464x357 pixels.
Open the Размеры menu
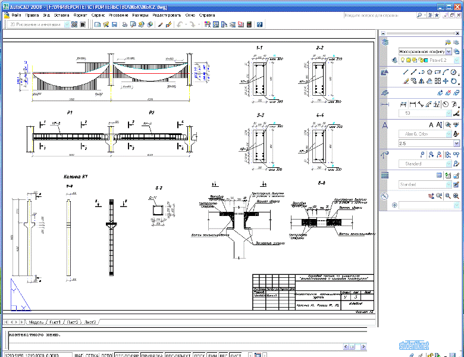(140, 15)
